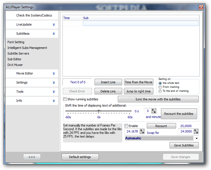211x170 pixels.
Task: Click Jump to right time button
Action: pyautogui.click(x=139, y=91)
